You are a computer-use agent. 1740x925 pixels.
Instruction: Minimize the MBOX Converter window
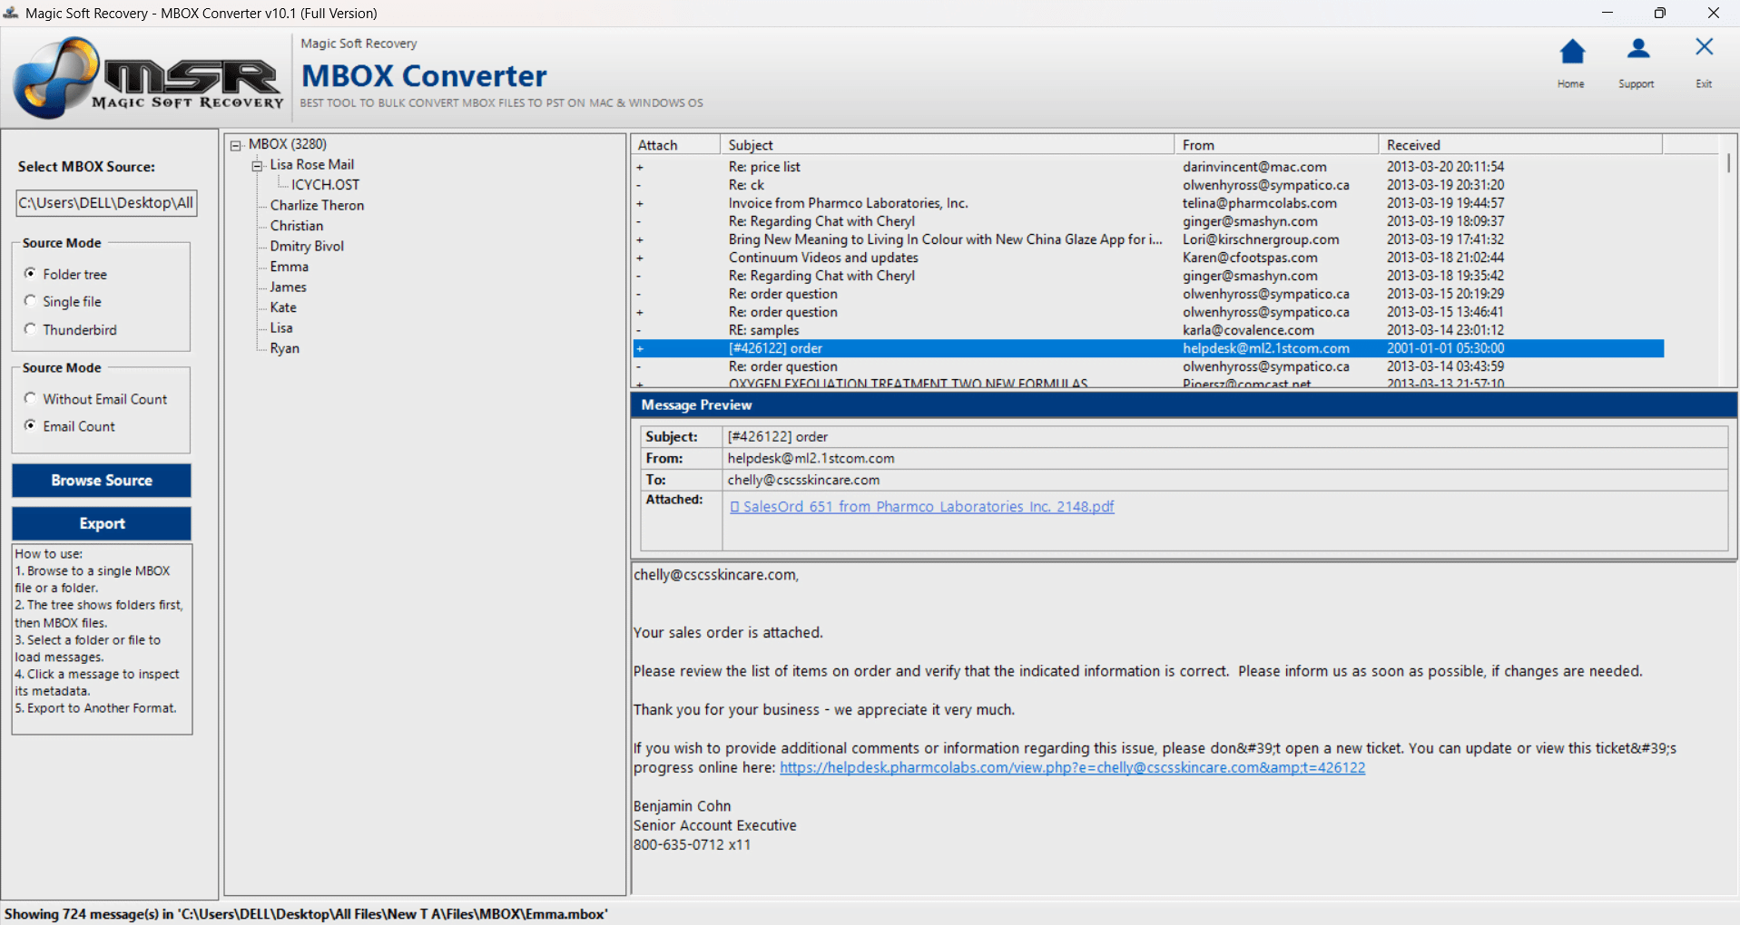coord(1607,13)
